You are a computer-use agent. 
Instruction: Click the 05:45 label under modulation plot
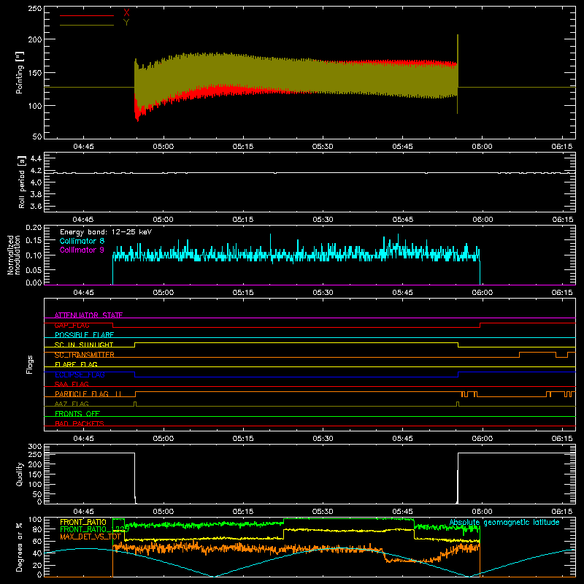[402, 293]
